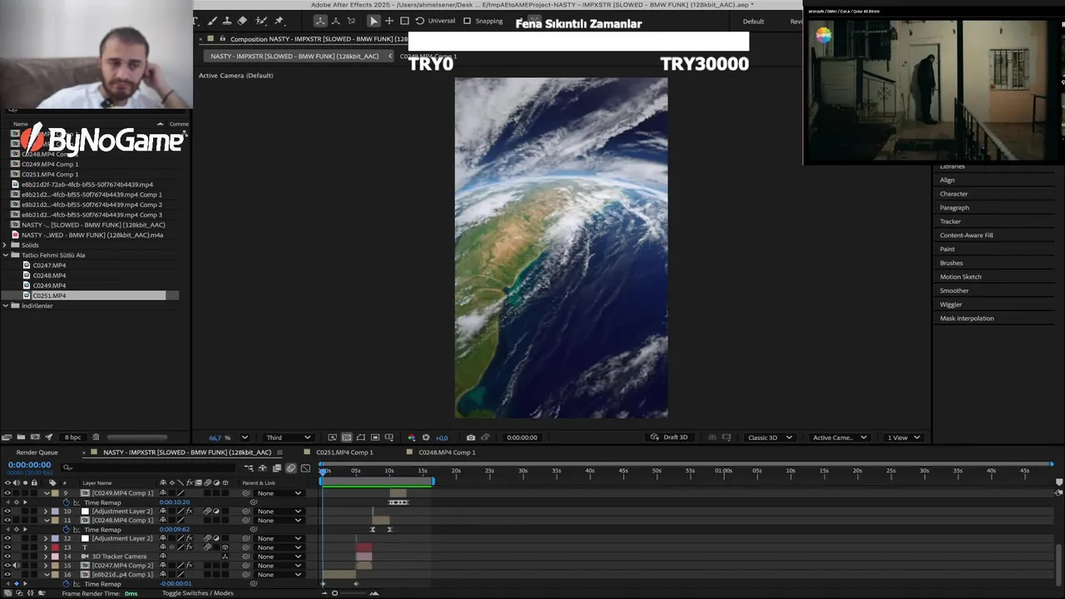Click the zoom-in mountains icon of timeline
The width and height of the screenshot is (1065, 599).
click(374, 593)
